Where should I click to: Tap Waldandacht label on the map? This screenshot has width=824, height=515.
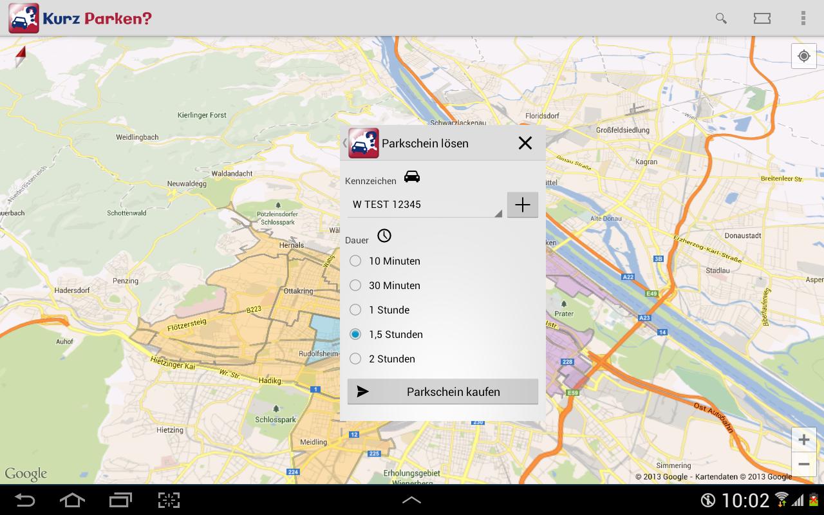[x=232, y=174]
